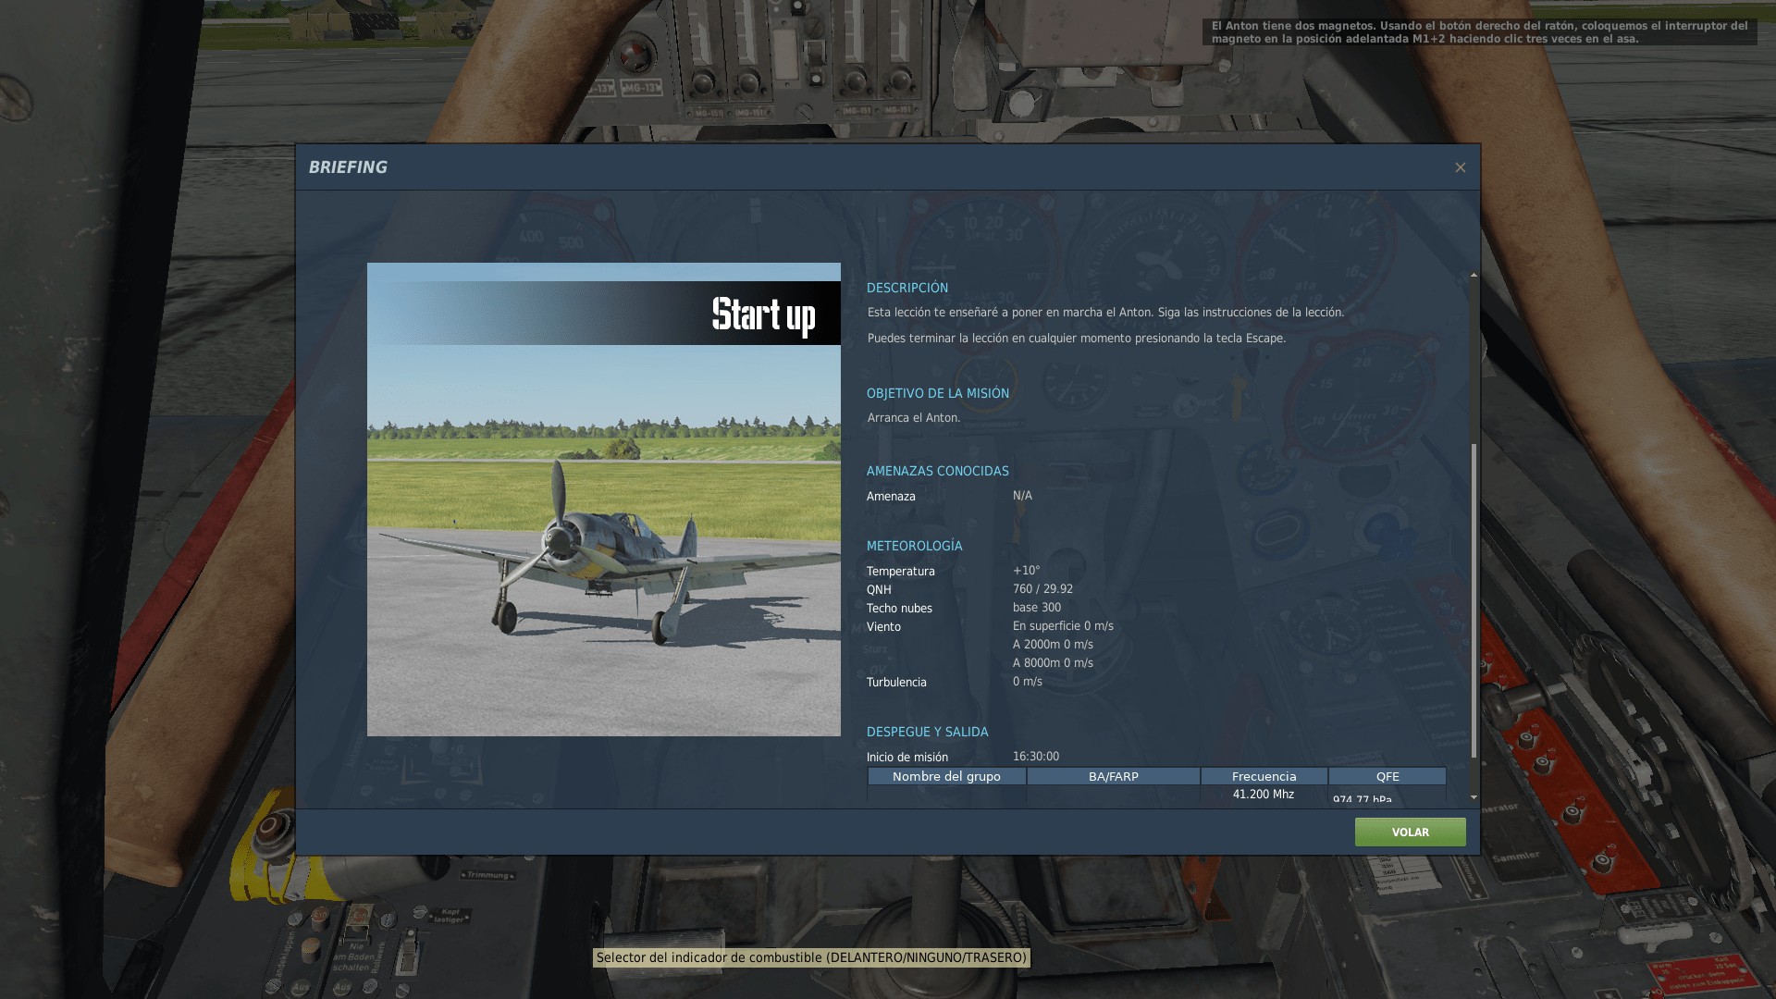Screen dimensions: 1776x999
Task: Close the Briefing dialog with X
Action: point(1460,167)
